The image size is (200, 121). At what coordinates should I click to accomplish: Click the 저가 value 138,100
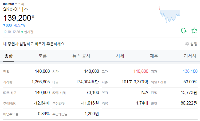coord(190,71)
